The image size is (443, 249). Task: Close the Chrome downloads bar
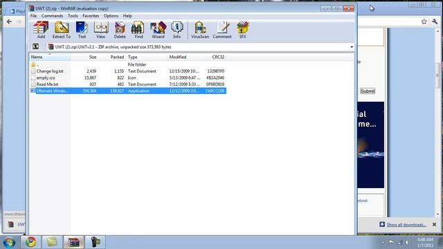tap(434, 224)
